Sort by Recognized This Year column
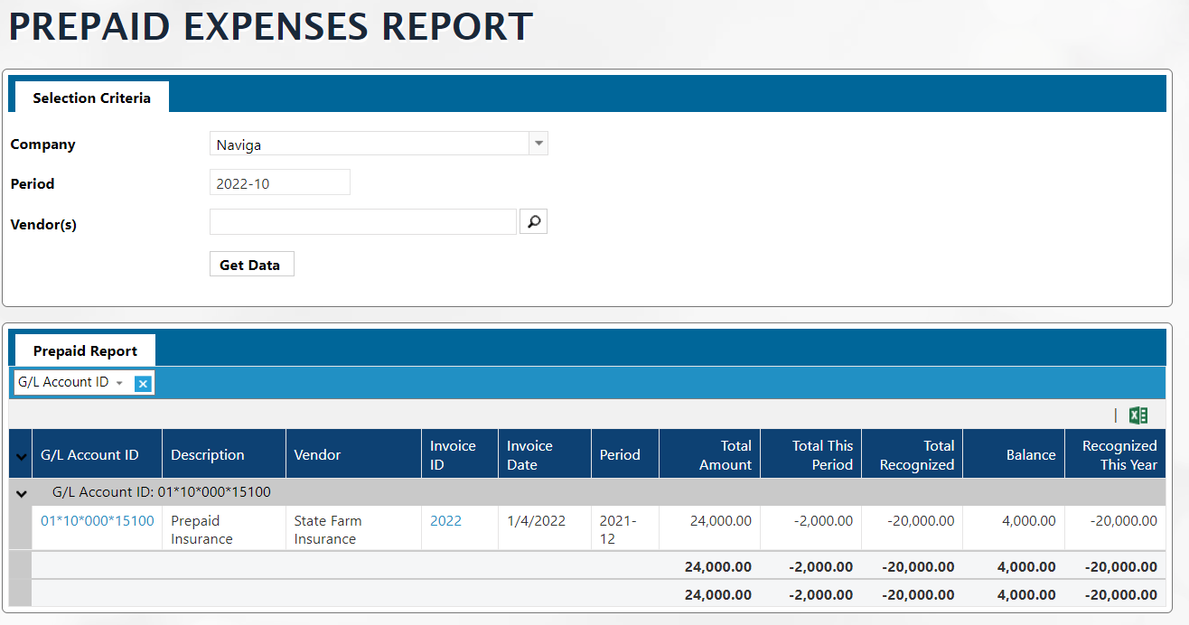Viewport: 1189px width, 625px height. click(1119, 455)
